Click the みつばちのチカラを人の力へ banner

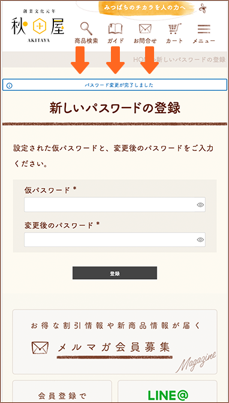[x=145, y=8]
